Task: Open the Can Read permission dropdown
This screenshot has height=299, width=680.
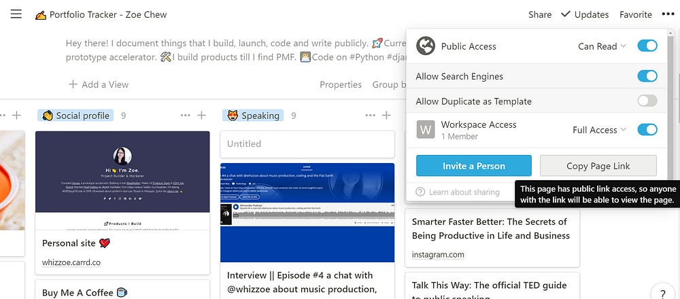Action: click(x=602, y=46)
